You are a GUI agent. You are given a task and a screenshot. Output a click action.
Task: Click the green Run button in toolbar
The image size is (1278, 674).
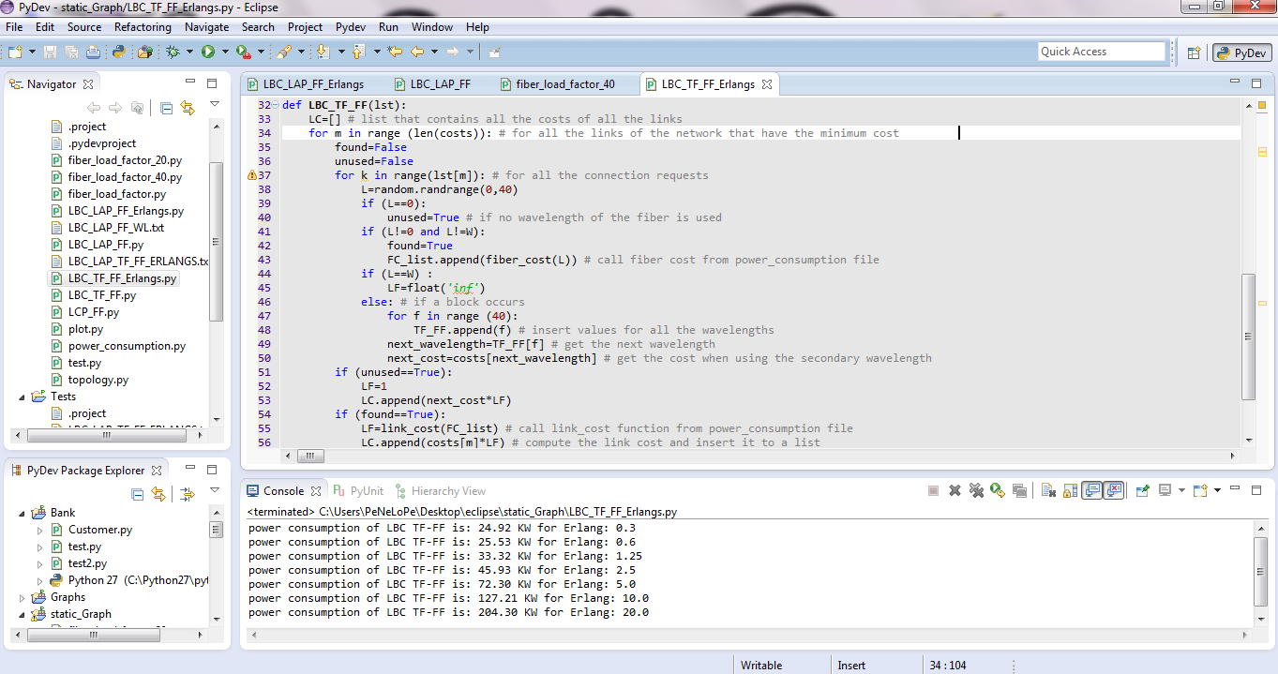[208, 52]
